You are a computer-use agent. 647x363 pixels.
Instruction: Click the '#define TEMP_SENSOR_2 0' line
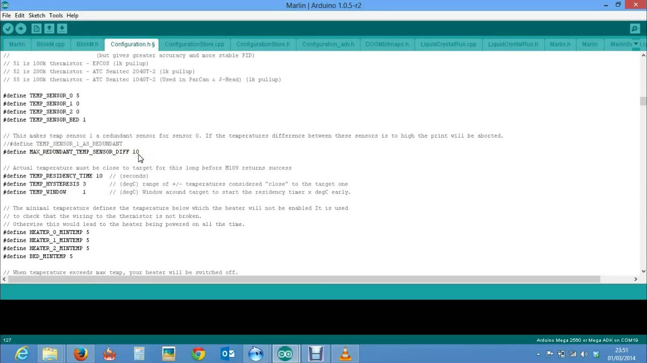pyautogui.click(x=41, y=111)
